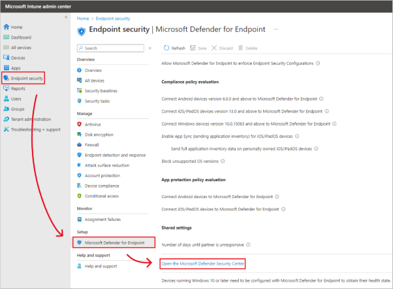Screen dimensions: 393x289
Task: Click the Search input field
Action: (111, 48)
